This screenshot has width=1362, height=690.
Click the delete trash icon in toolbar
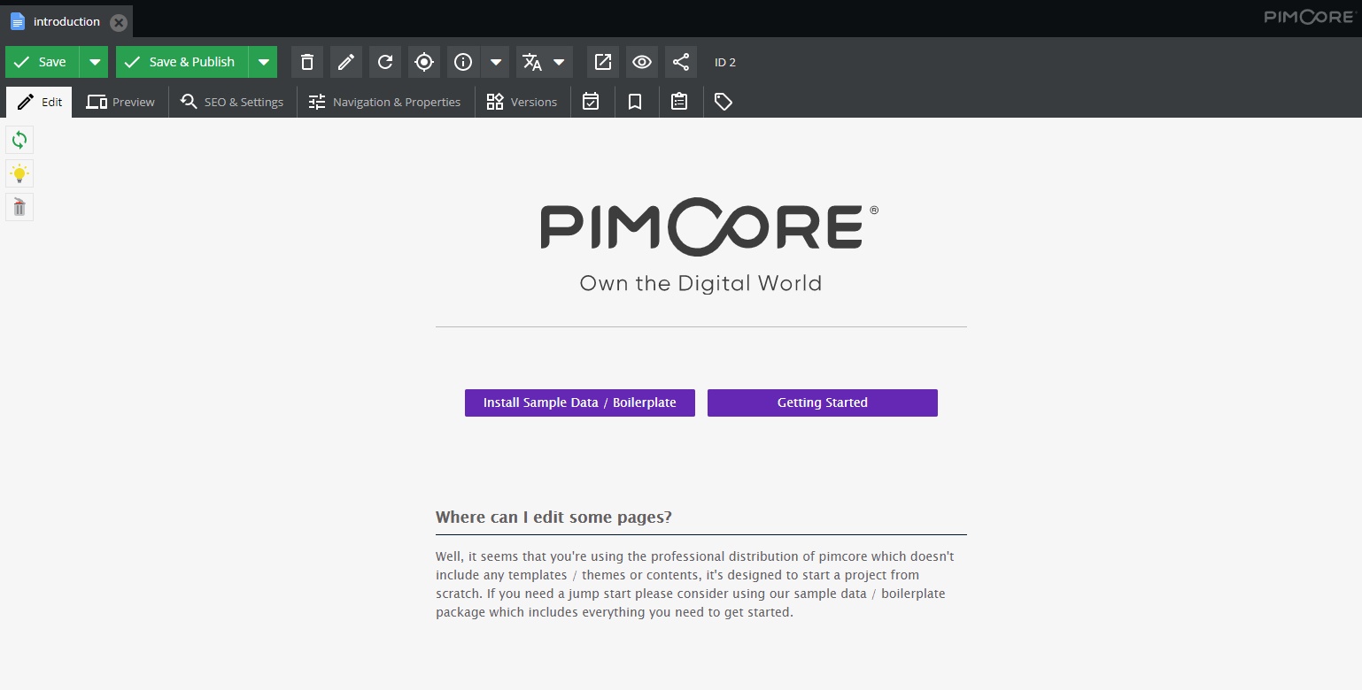pos(307,62)
